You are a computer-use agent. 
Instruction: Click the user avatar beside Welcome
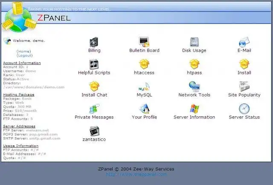(7, 41)
